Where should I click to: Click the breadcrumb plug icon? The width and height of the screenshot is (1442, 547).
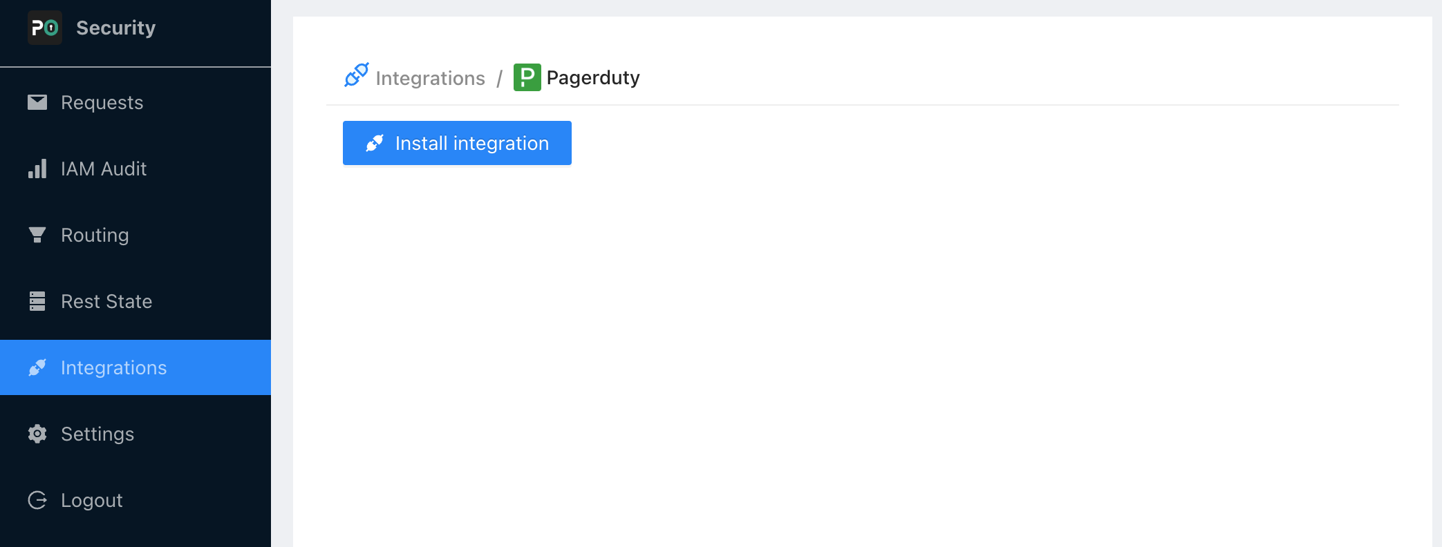[357, 75]
